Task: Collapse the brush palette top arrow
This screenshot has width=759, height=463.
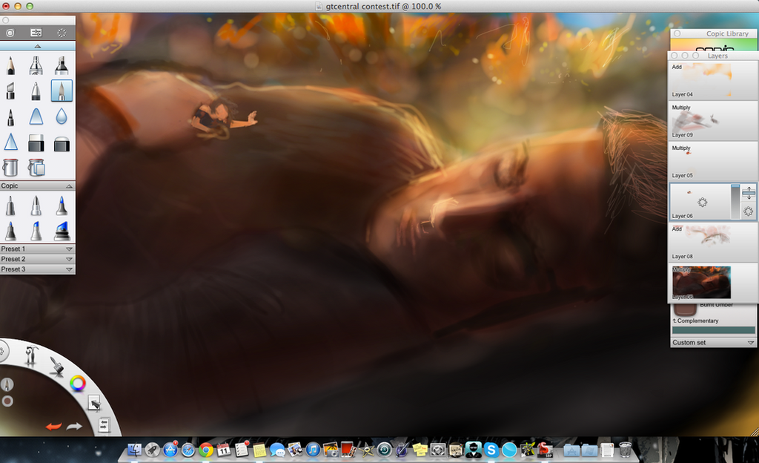Action: coord(38,47)
